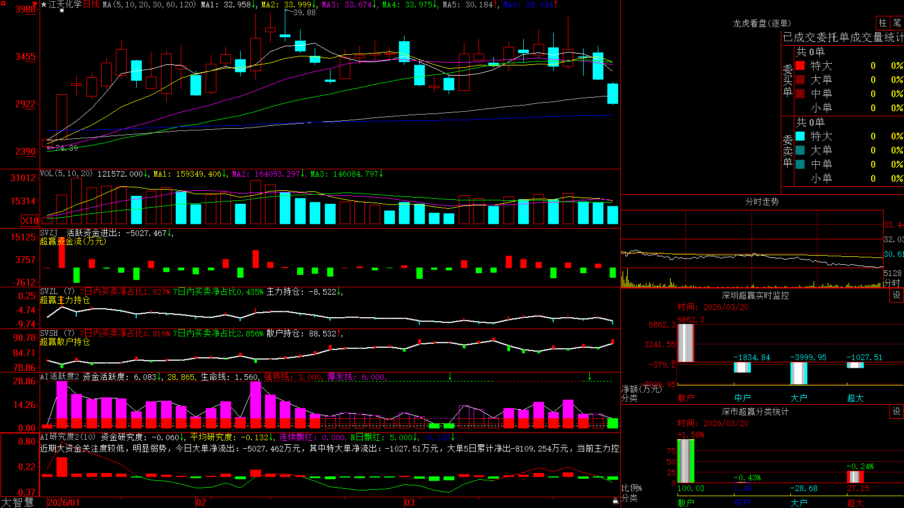Image resolution: width=904 pixels, height=508 pixels.
Task: Click the dark red 中单 buy-order swatch
Action: pos(800,94)
